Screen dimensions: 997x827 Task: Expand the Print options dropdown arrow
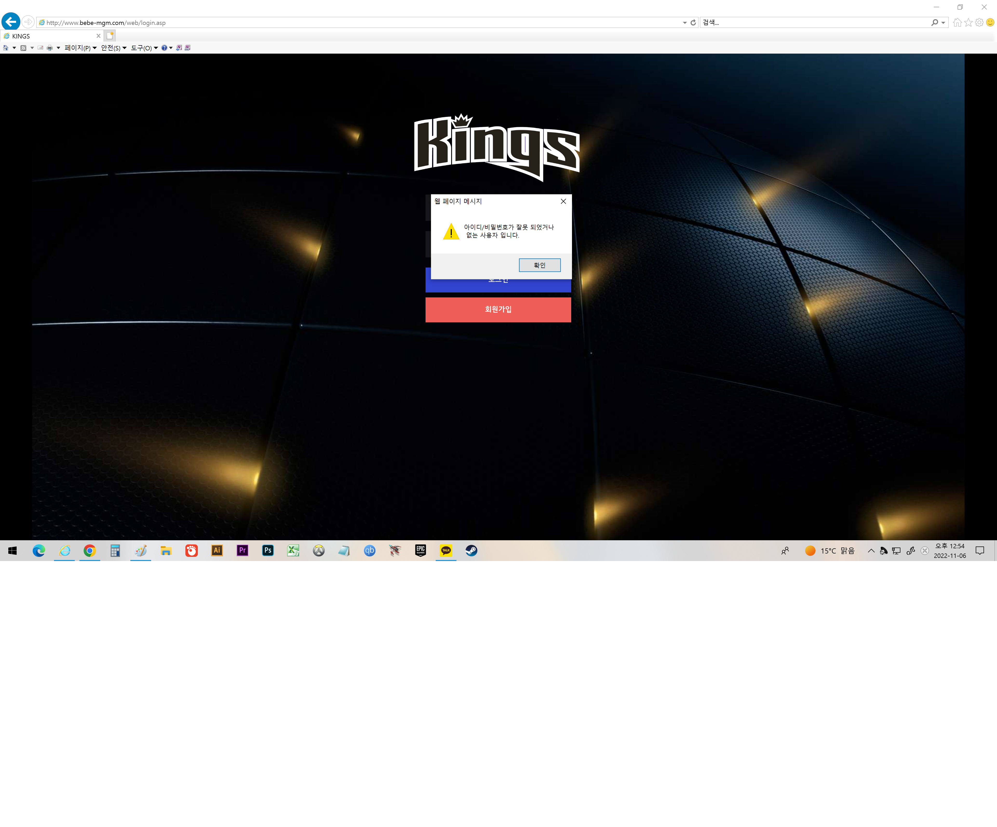[58, 48]
